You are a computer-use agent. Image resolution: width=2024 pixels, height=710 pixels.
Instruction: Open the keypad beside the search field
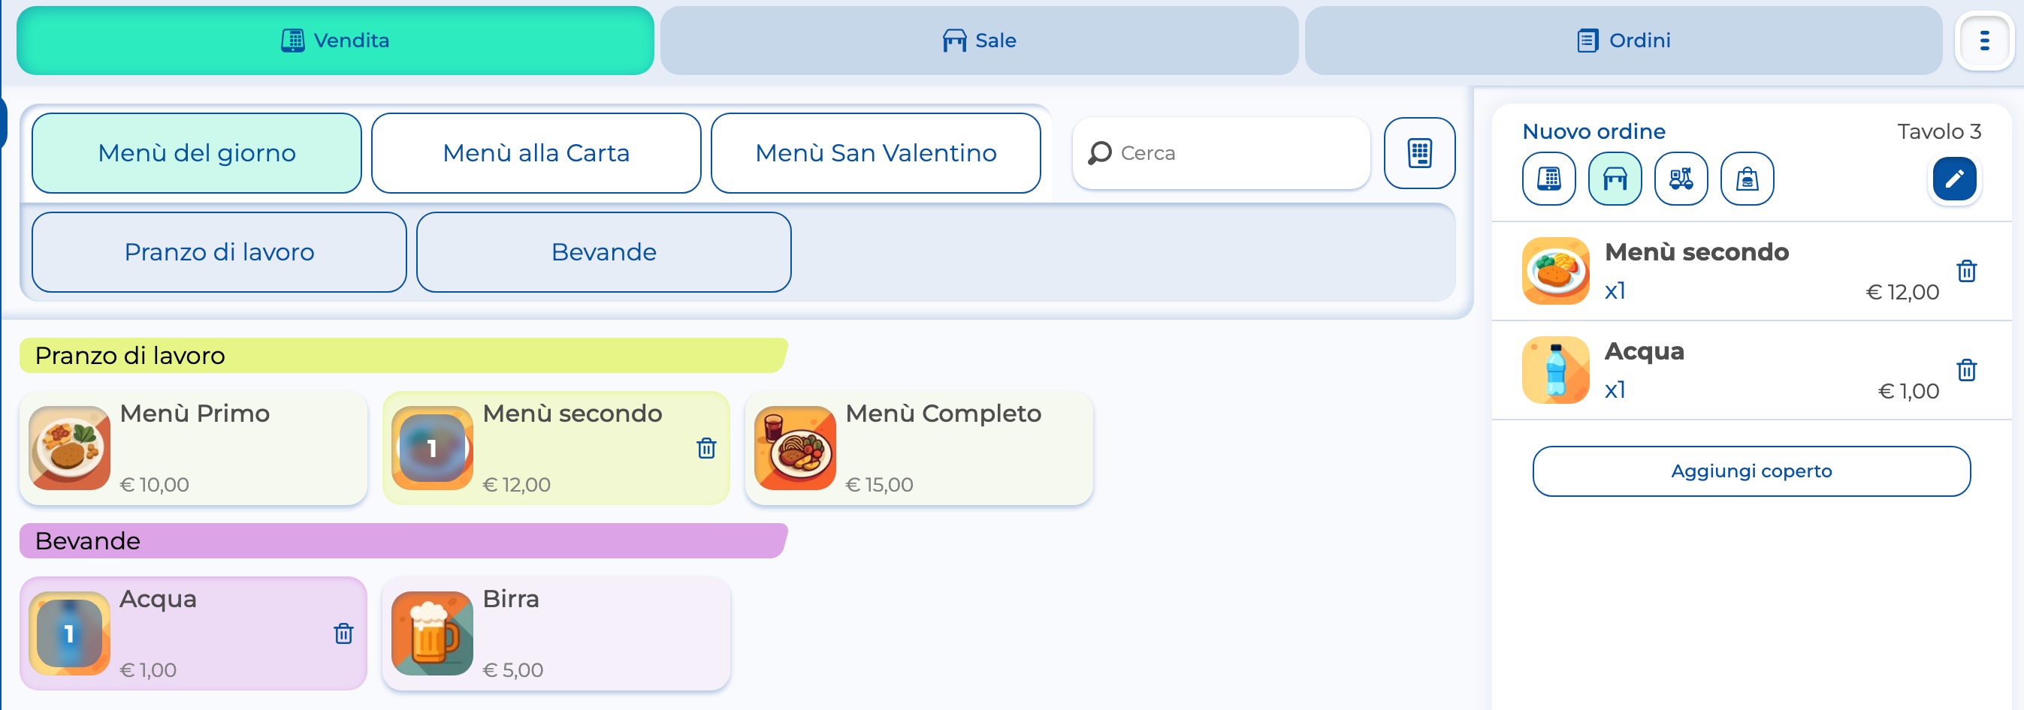[x=1418, y=153]
